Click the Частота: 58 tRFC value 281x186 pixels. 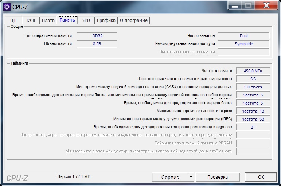click(x=253, y=119)
